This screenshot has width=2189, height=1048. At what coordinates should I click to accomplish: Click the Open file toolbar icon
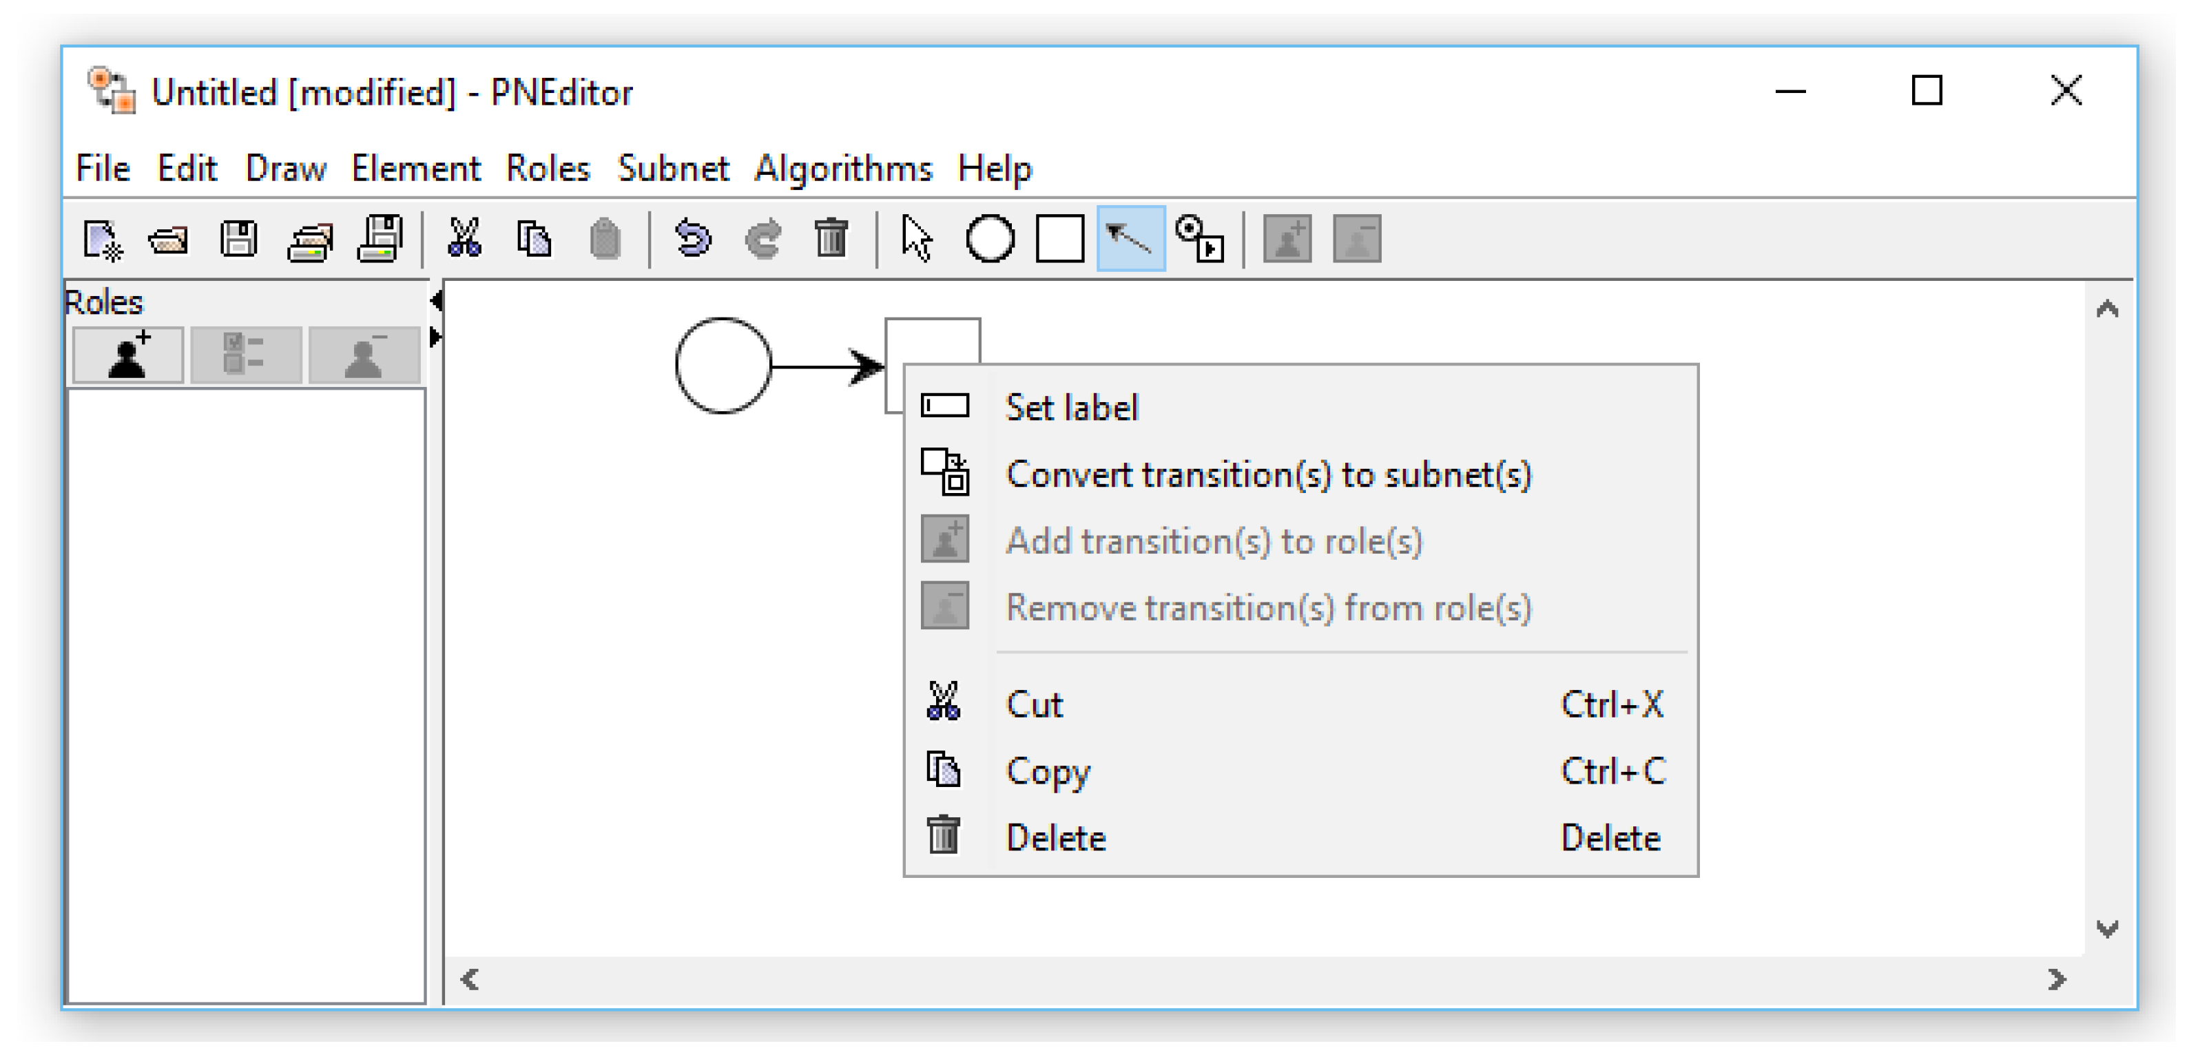pyautogui.click(x=168, y=239)
